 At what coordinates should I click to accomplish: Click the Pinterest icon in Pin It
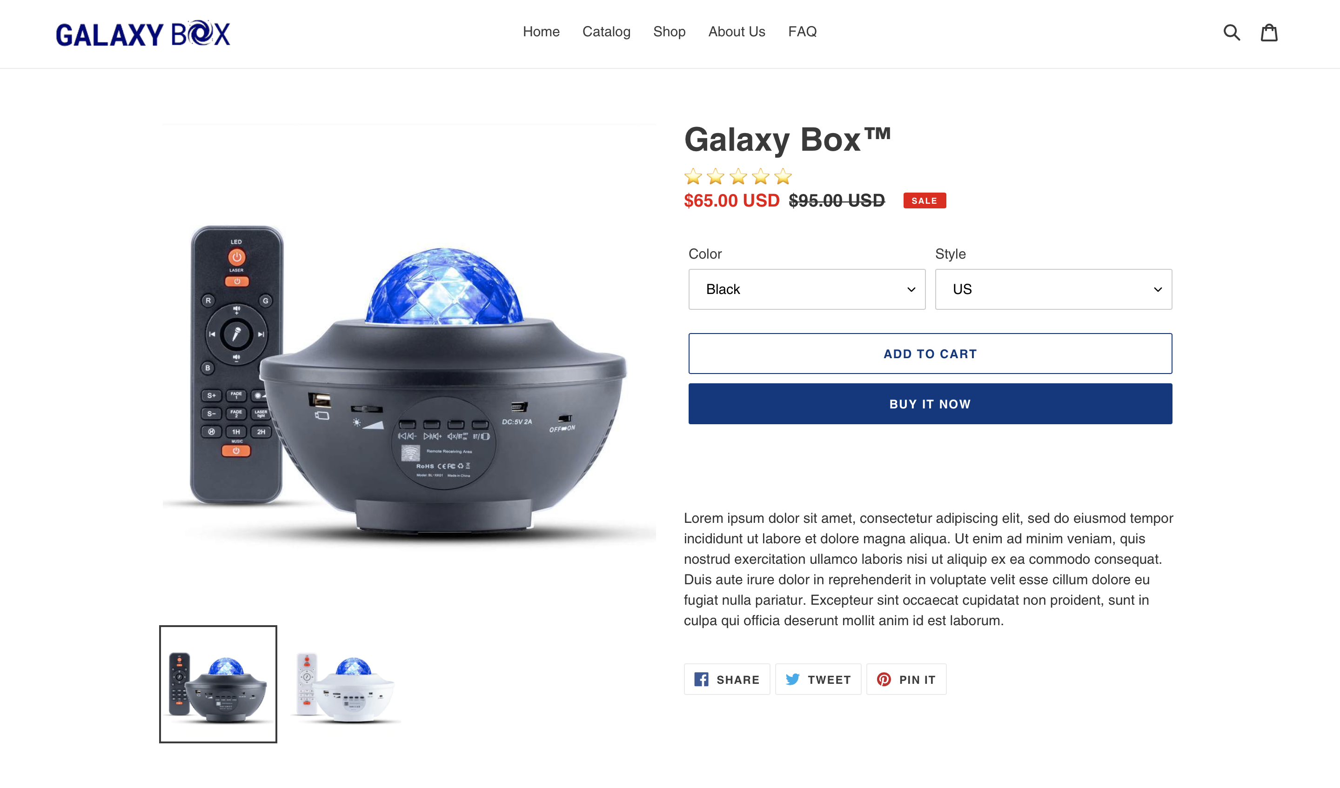click(884, 679)
